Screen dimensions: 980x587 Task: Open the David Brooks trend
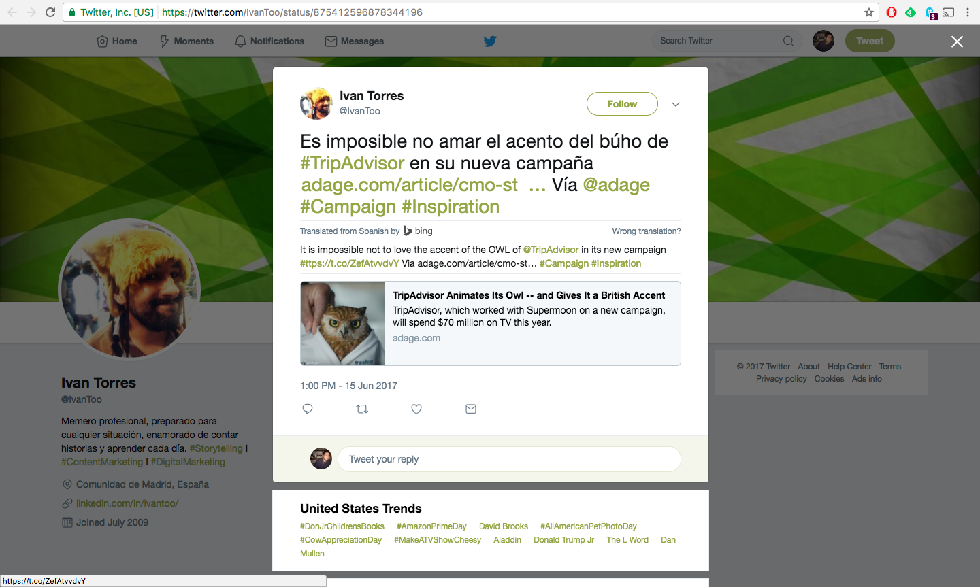[504, 526]
